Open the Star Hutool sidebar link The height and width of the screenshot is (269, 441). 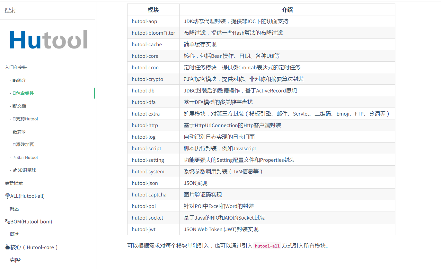(x=25, y=157)
